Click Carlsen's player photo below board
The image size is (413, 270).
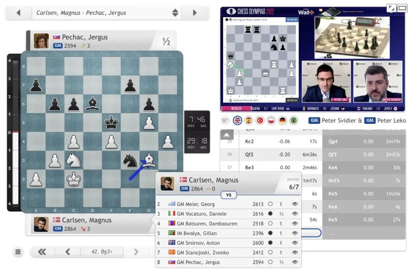(x=41, y=224)
